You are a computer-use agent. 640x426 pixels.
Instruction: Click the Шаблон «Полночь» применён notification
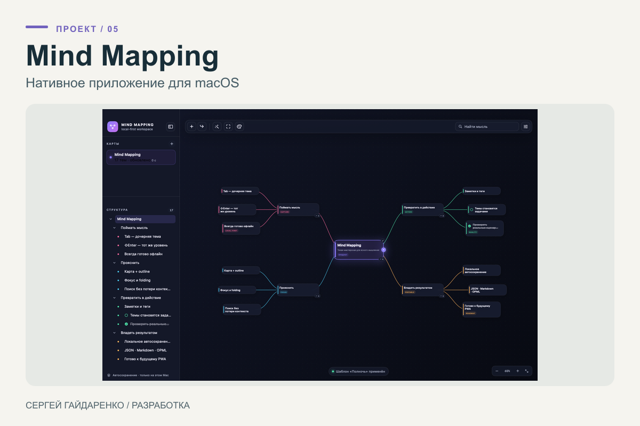coord(358,371)
